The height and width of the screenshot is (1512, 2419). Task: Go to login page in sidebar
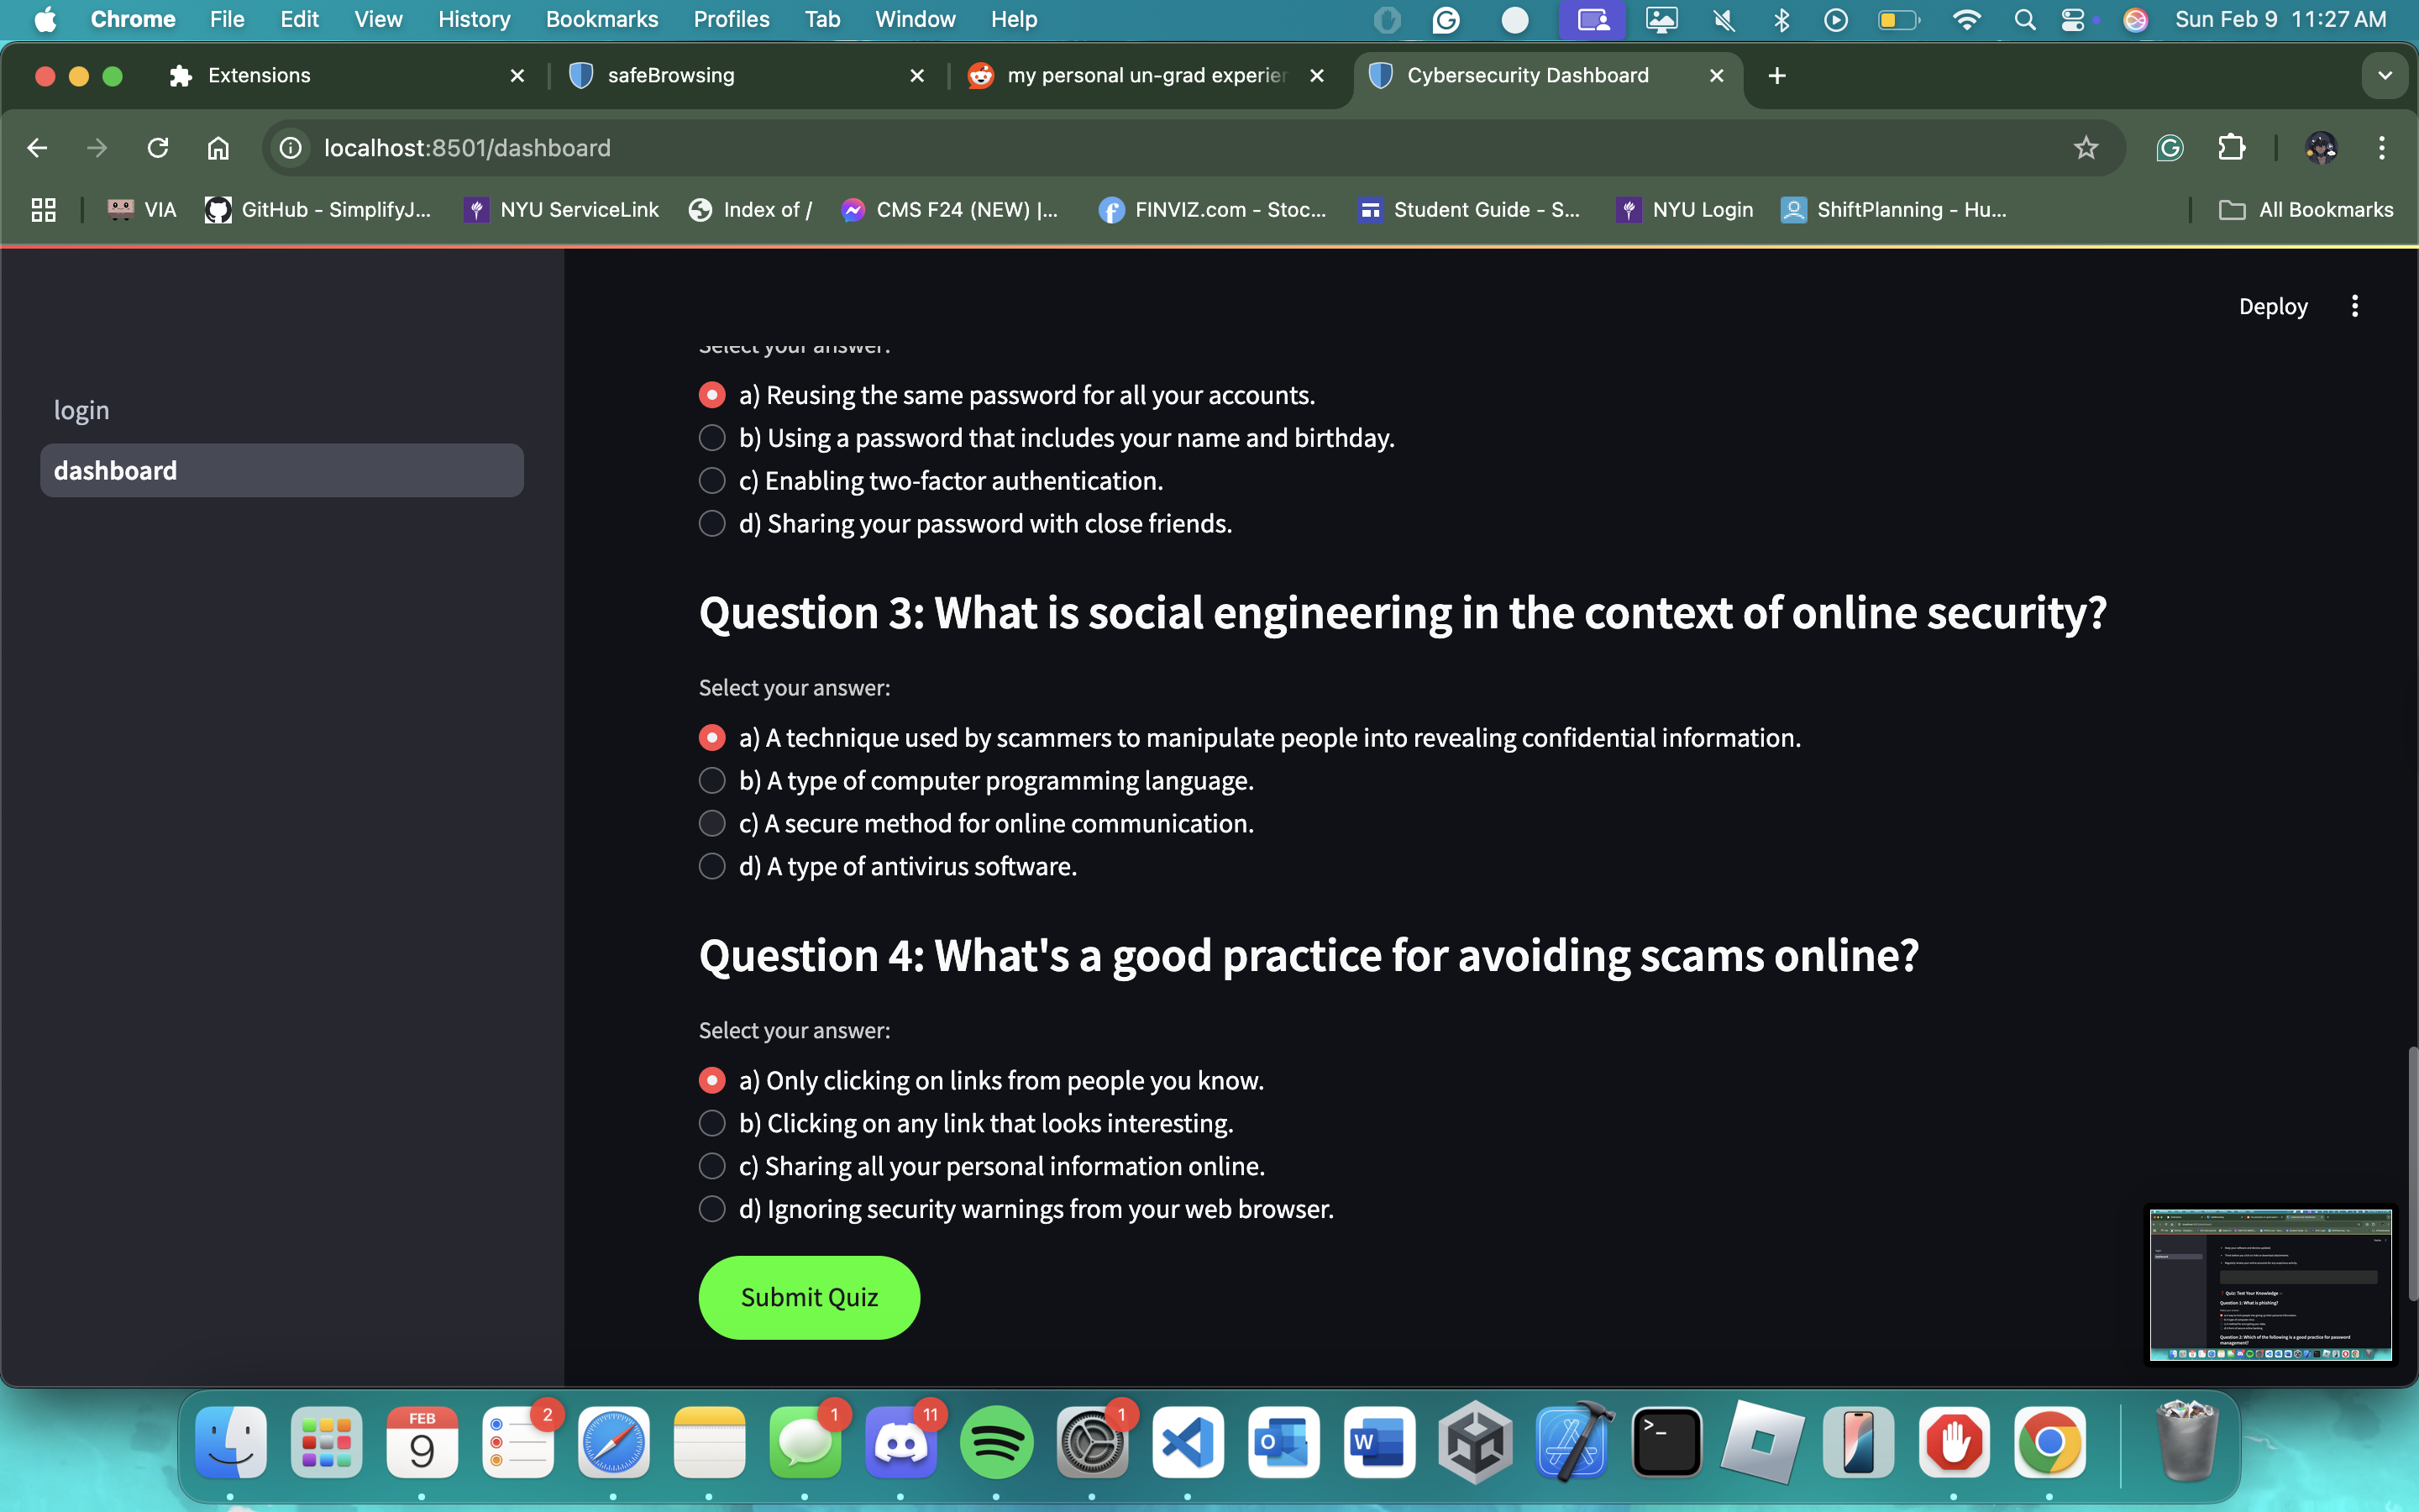click(x=82, y=410)
